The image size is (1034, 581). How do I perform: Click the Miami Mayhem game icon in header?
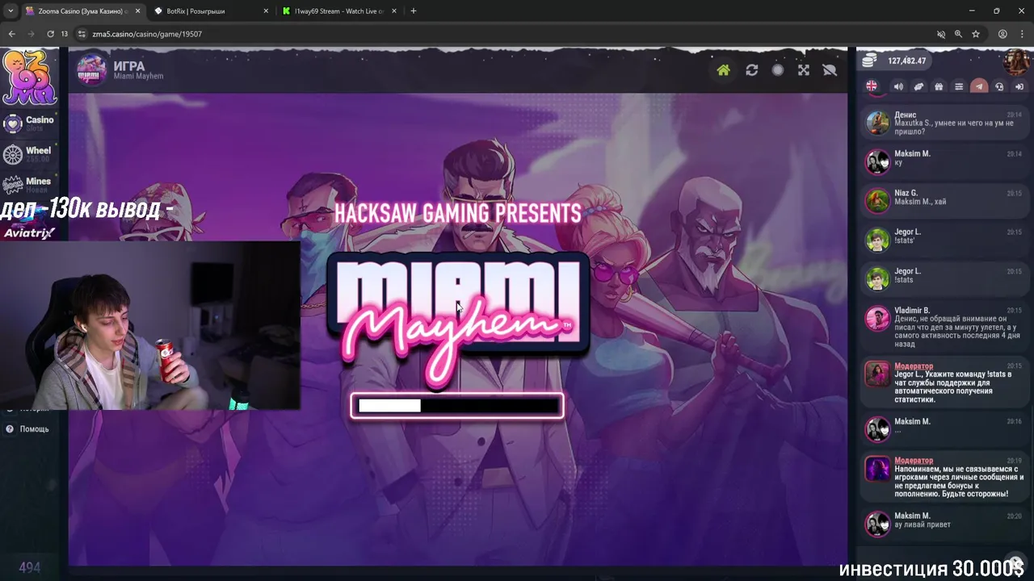91,70
